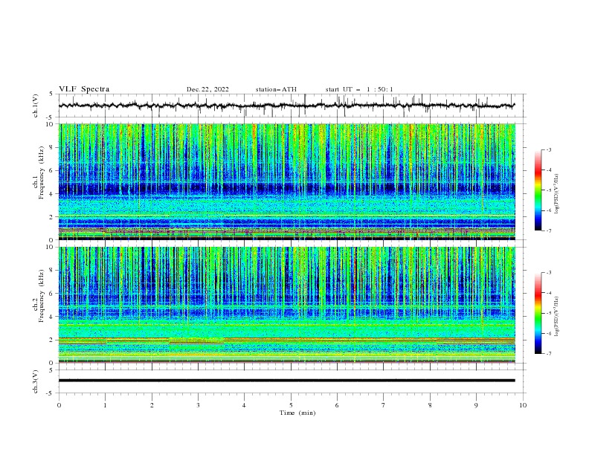Click the "ch.3(V)" axis label
The image size is (589, 455).
pyautogui.click(x=36, y=381)
